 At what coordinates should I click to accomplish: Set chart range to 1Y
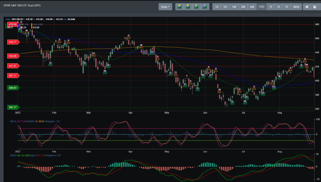(x=271, y=7)
